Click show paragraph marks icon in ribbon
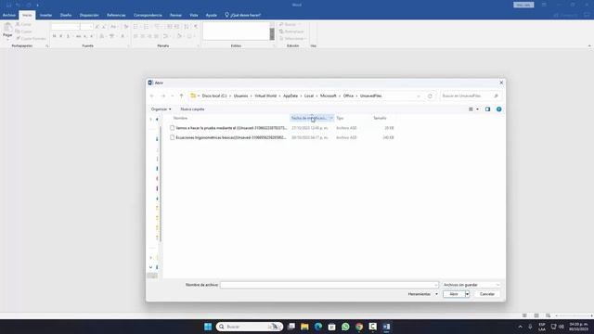 [x=196, y=27]
